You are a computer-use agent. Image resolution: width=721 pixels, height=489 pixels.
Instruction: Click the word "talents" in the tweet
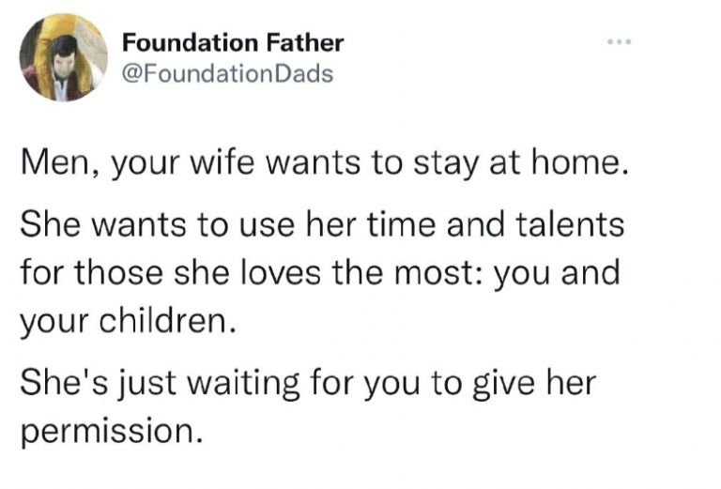(x=576, y=224)
